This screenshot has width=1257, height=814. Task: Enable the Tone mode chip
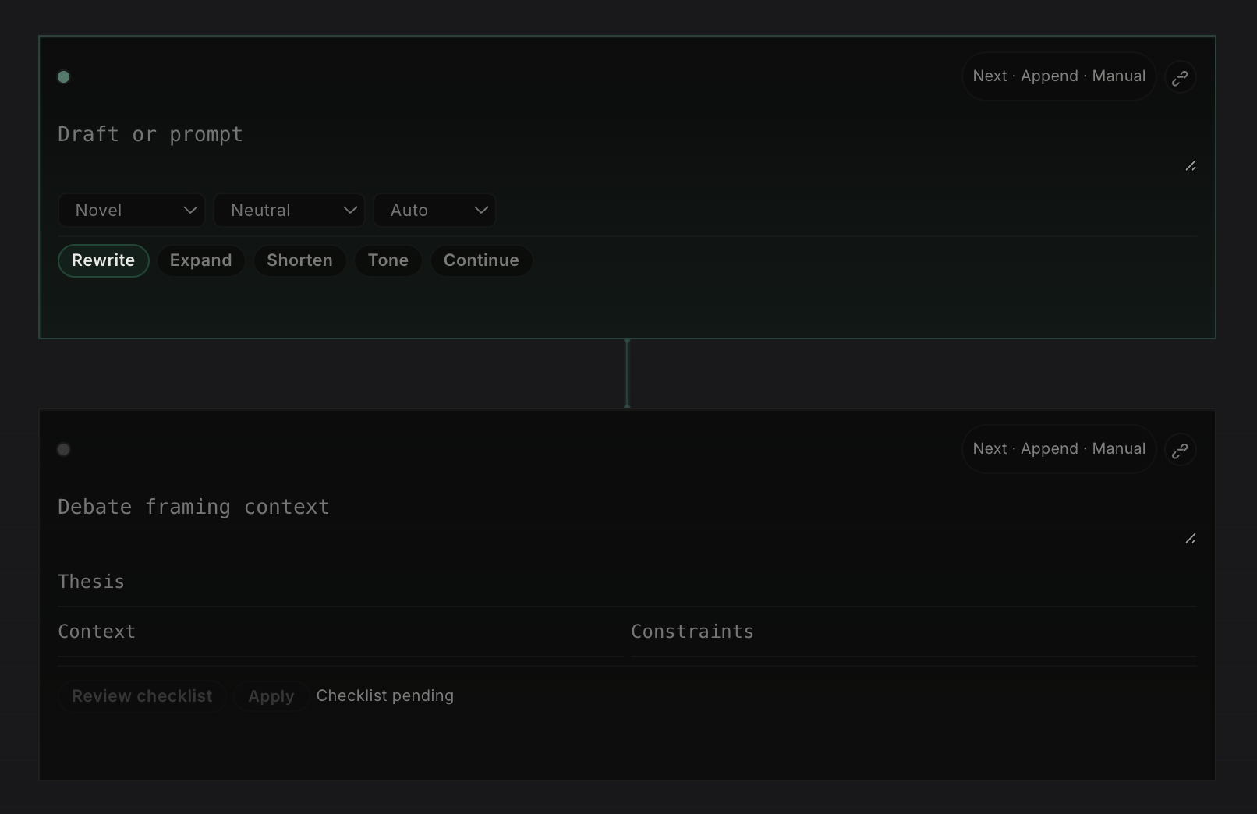[x=388, y=260]
